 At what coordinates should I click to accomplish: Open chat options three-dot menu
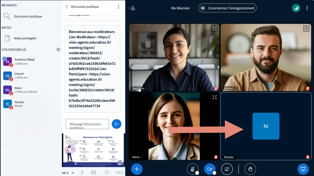pos(119,7)
